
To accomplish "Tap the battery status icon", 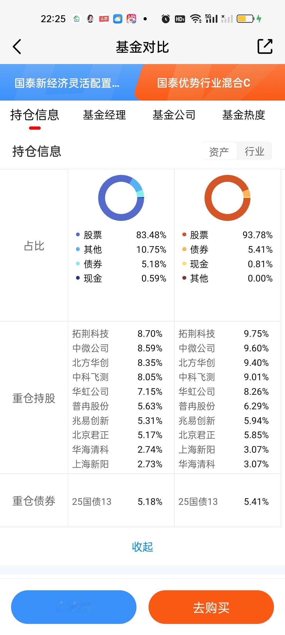I will [x=245, y=19].
